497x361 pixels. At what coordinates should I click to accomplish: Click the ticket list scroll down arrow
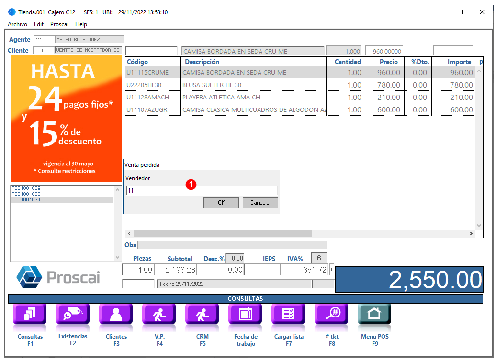(x=118, y=257)
